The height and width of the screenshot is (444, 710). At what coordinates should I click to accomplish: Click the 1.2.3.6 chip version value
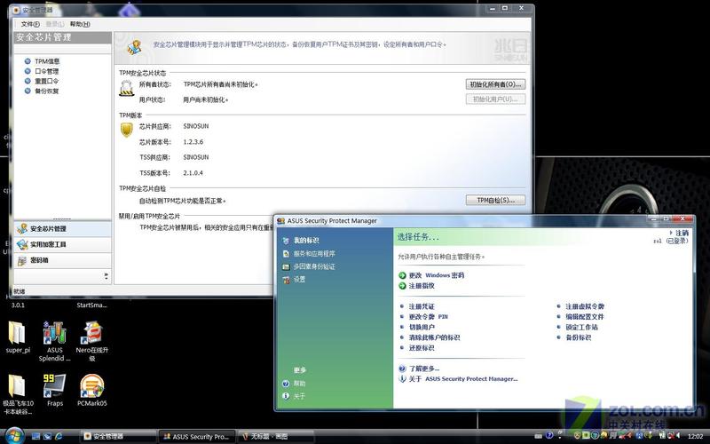193,142
